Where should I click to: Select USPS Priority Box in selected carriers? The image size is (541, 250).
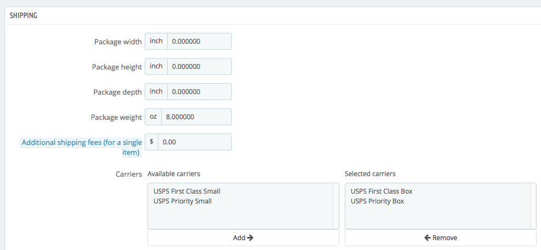tap(378, 201)
